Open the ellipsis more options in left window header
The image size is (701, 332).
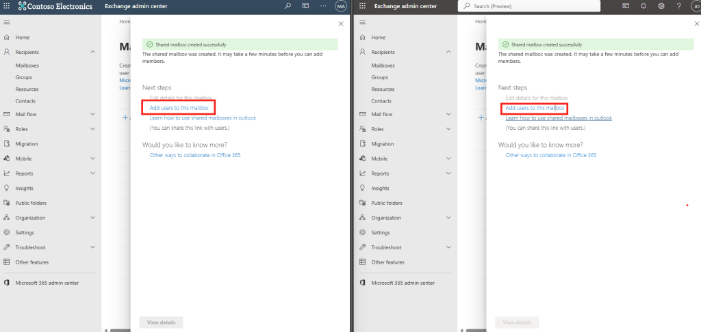pyautogui.click(x=323, y=6)
